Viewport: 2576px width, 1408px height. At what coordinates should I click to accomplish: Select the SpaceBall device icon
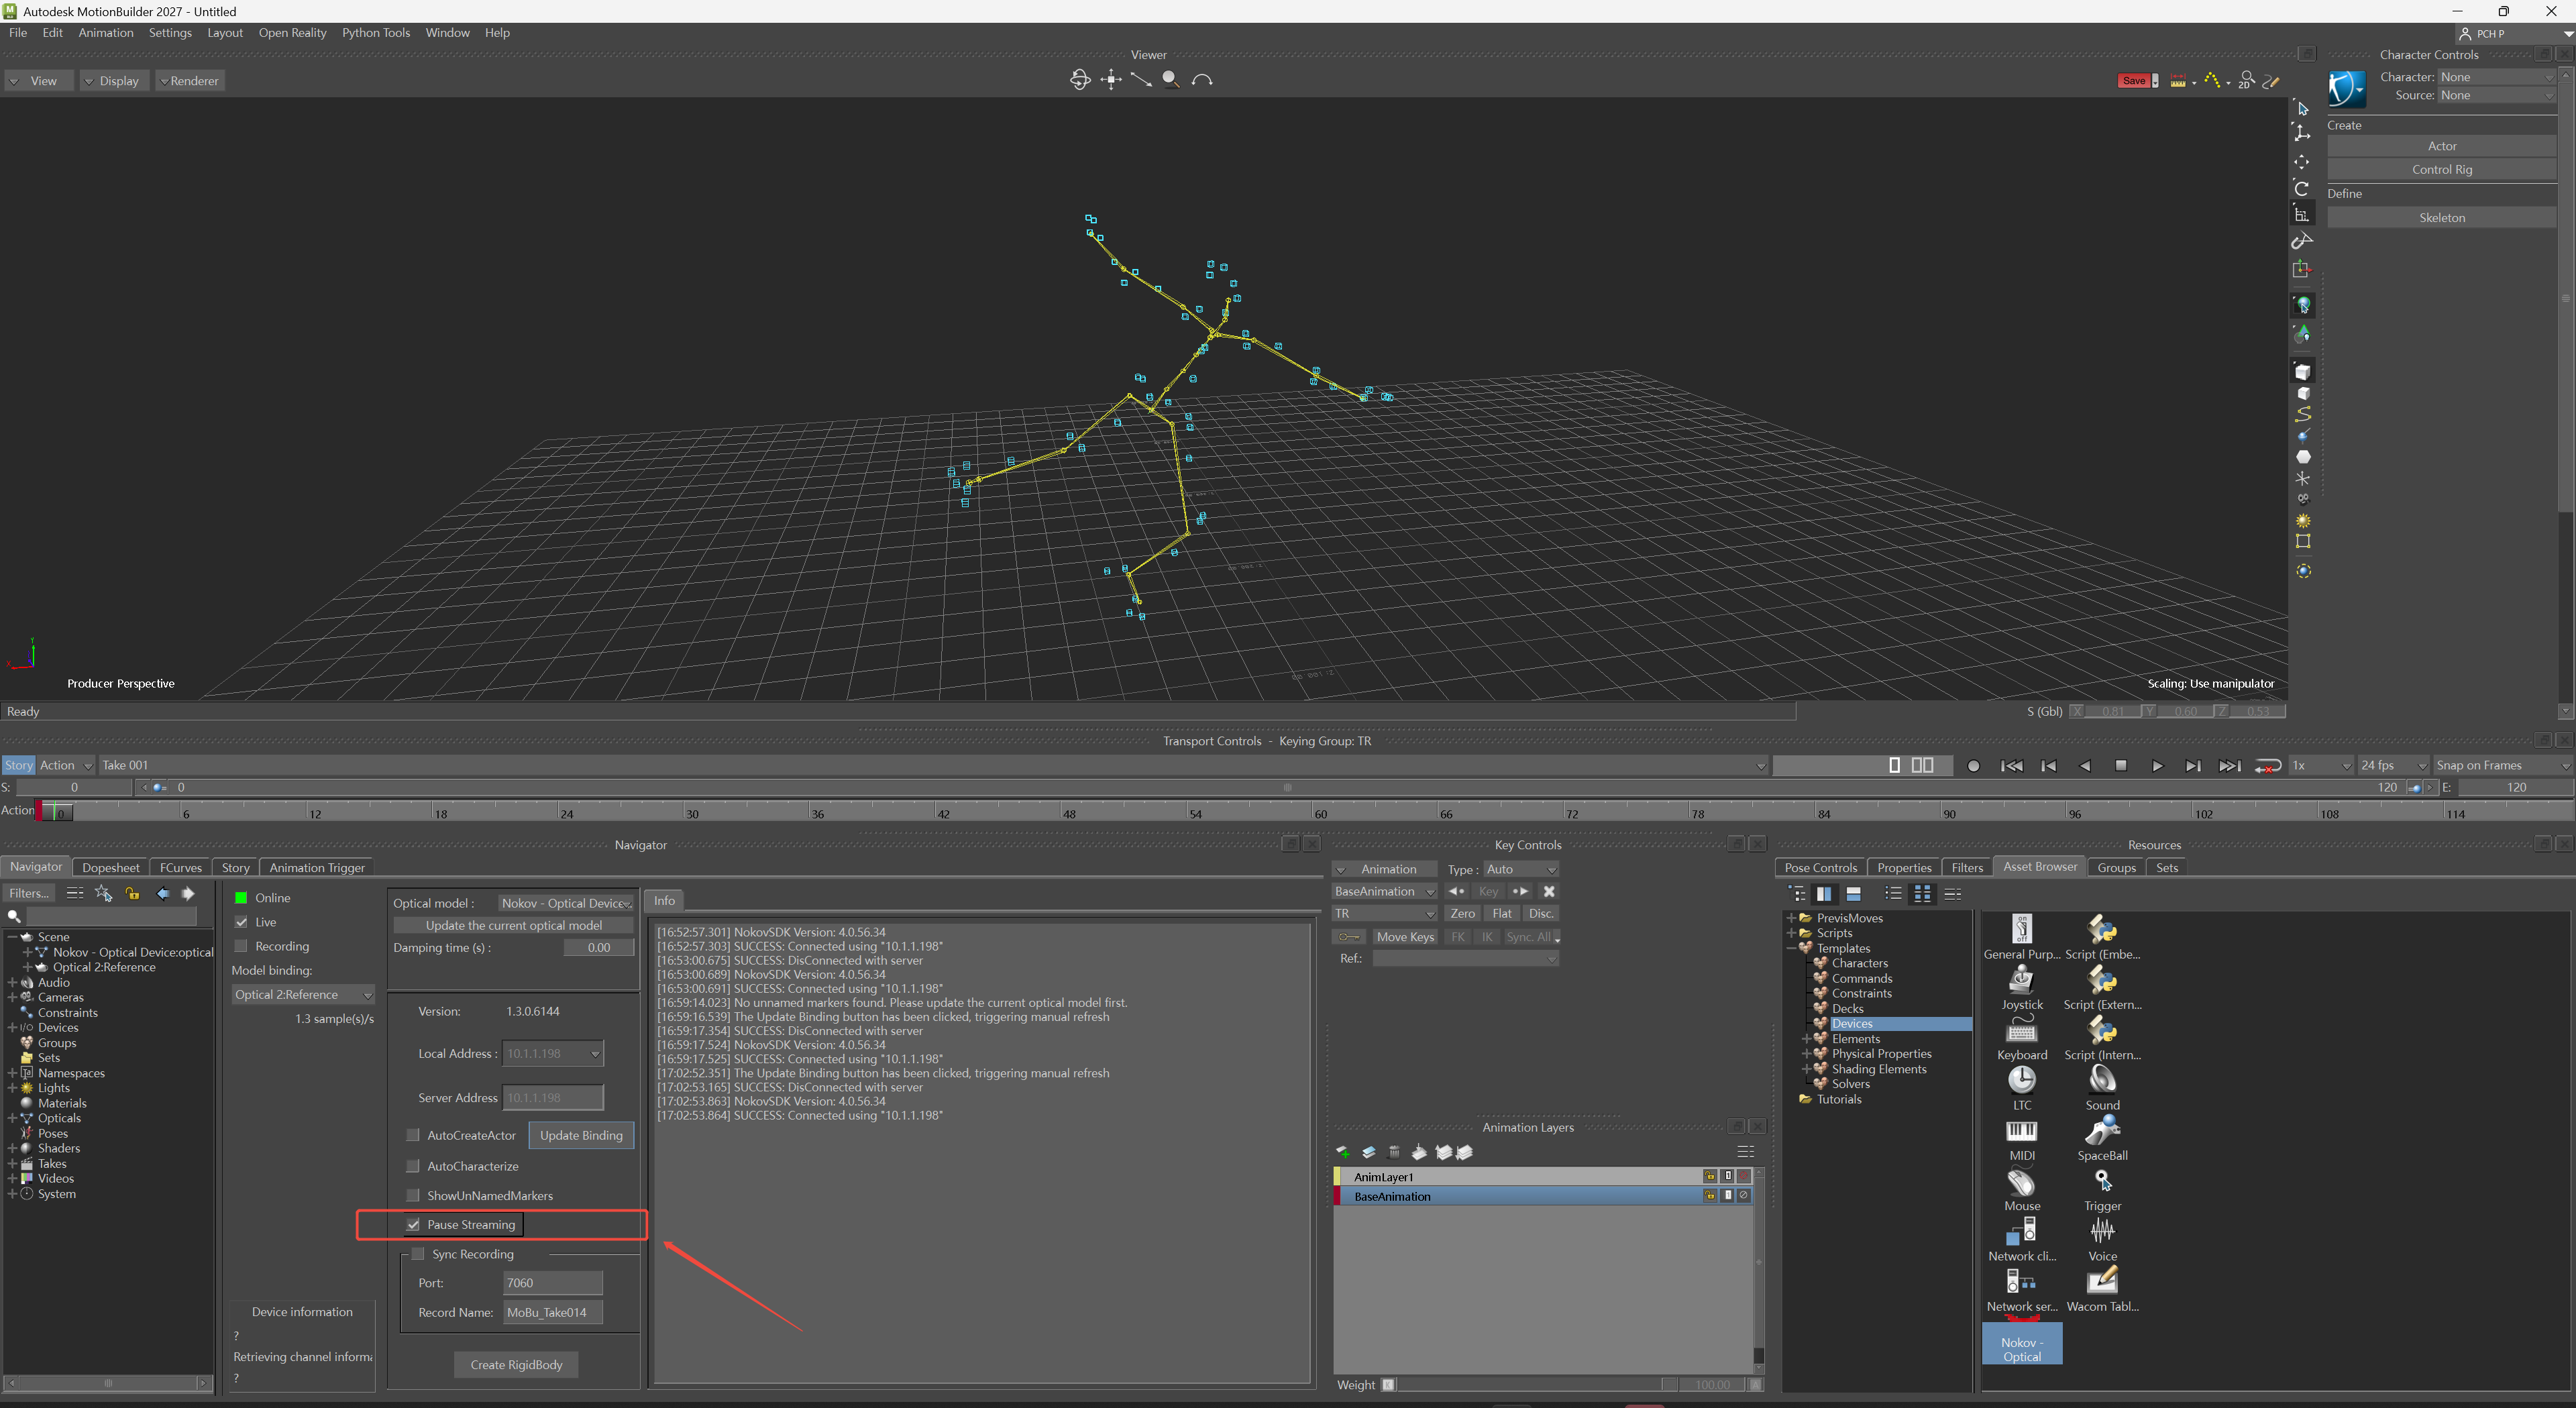pyautogui.click(x=2102, y=1131)
